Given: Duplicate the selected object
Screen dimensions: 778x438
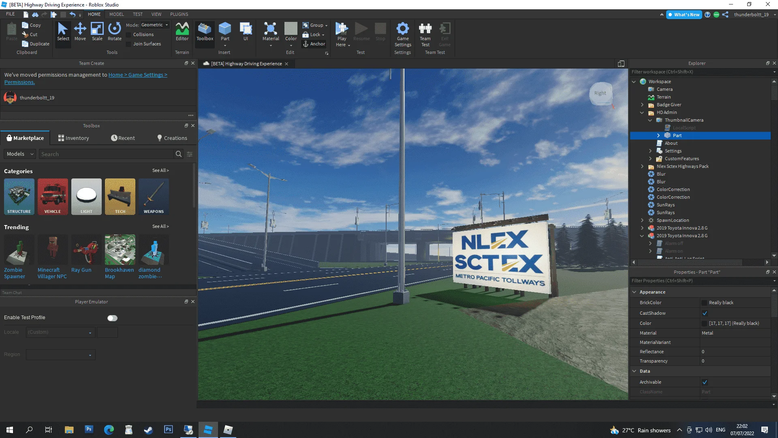Looking at the screenshot, I should tap(36, 44).
